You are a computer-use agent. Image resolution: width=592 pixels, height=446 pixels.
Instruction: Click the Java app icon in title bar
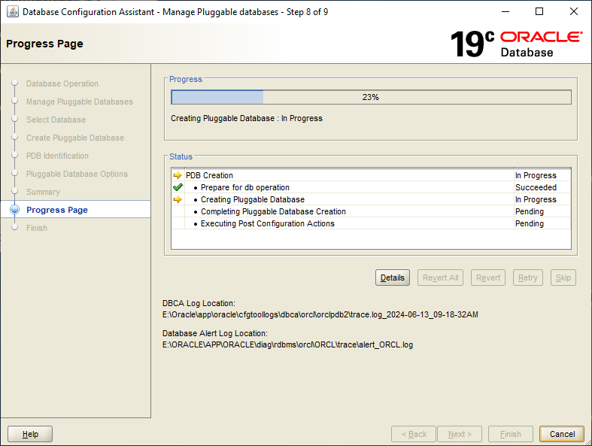tap(13, 12)
